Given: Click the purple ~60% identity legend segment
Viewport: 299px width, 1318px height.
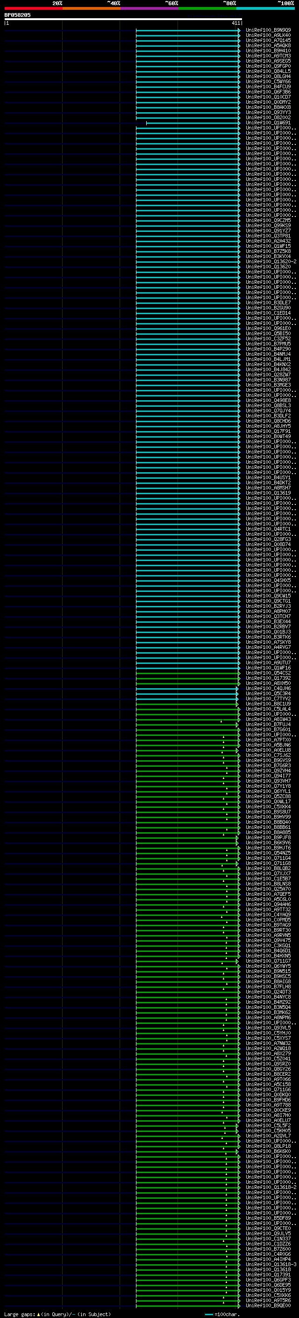Looking at the screenshot, I should click(x=149, y=8).
